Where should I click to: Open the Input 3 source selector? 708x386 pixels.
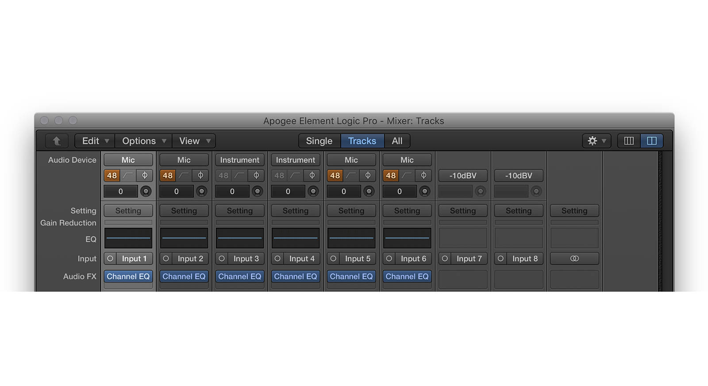[x=246, y=259]
